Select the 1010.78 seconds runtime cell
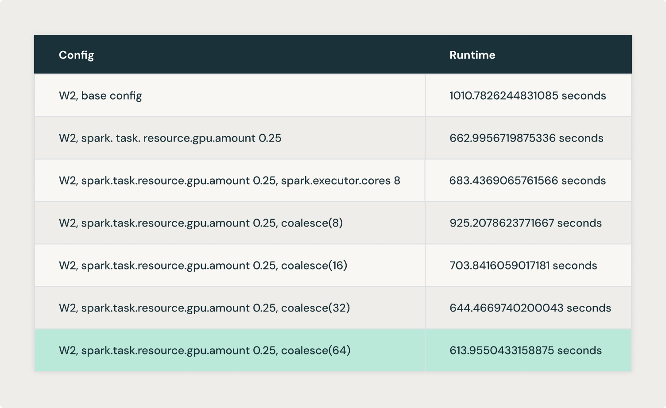 pyautogui.click(x=527, y=96)
